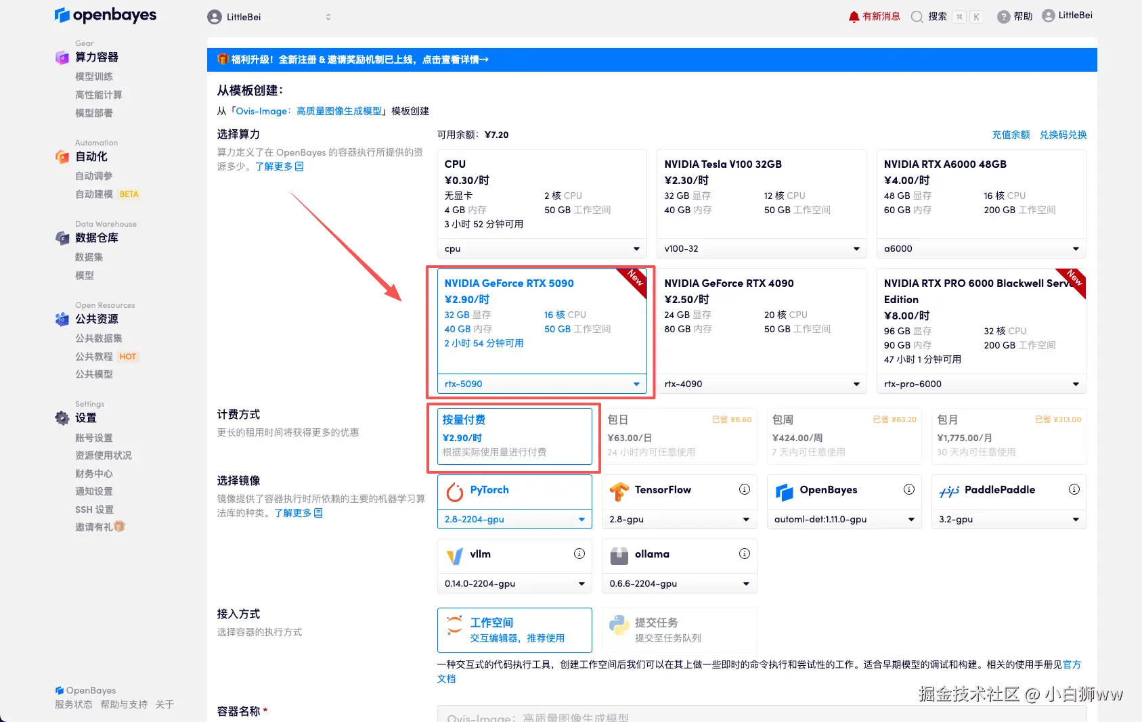The image size is (1142, 722).
Task: Select 提交任务 task queue access mode
Action: pyautogui.click(x=679, y=630)
